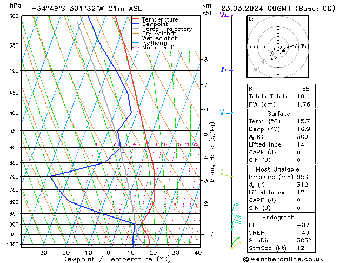Viewport: 340px width, 263px height.
Task: Click the '2' km altitude label
Action: (x=206, y=203)
